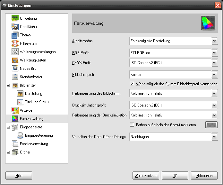Collapse the Bildfenster tree branch
The image size is (223, 185).
[8, 85]
